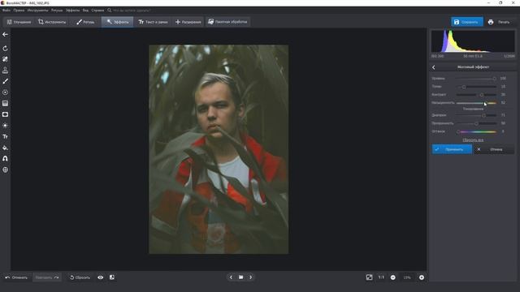The image size is (520, 292).
Task: Select the gradient filter tool icon
Action: [x=5, y=103]
